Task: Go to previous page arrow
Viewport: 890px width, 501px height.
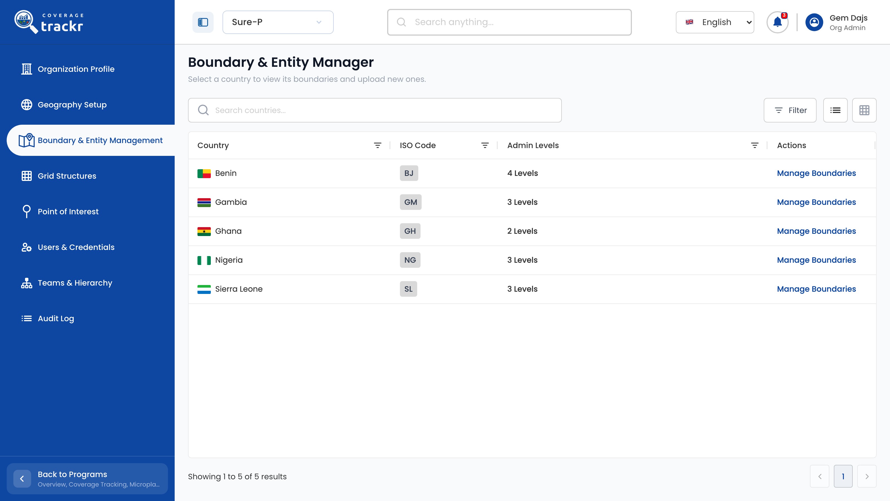Action: click(820, 477)
